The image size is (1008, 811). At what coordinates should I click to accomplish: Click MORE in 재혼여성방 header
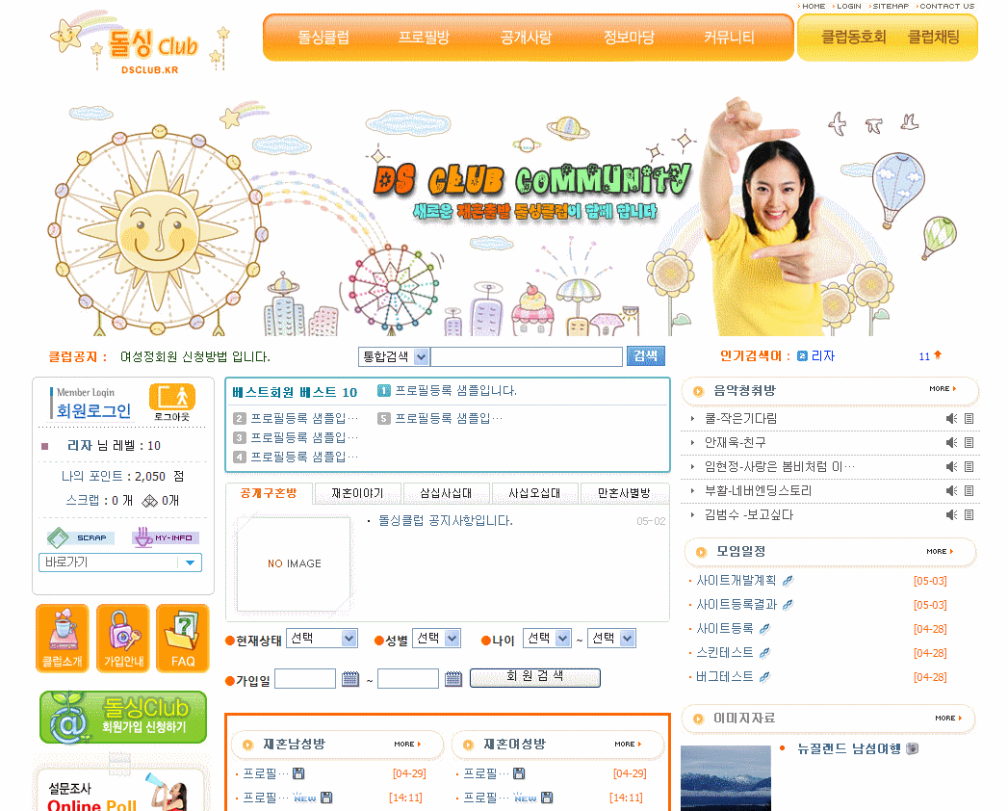[x=628, y=745]
